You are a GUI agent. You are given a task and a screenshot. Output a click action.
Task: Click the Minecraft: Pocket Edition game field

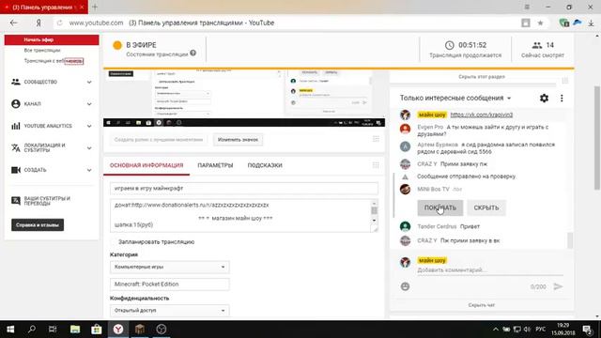[x=169, y=284]
